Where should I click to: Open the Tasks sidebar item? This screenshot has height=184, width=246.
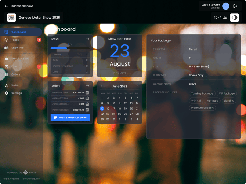point(15,40)
